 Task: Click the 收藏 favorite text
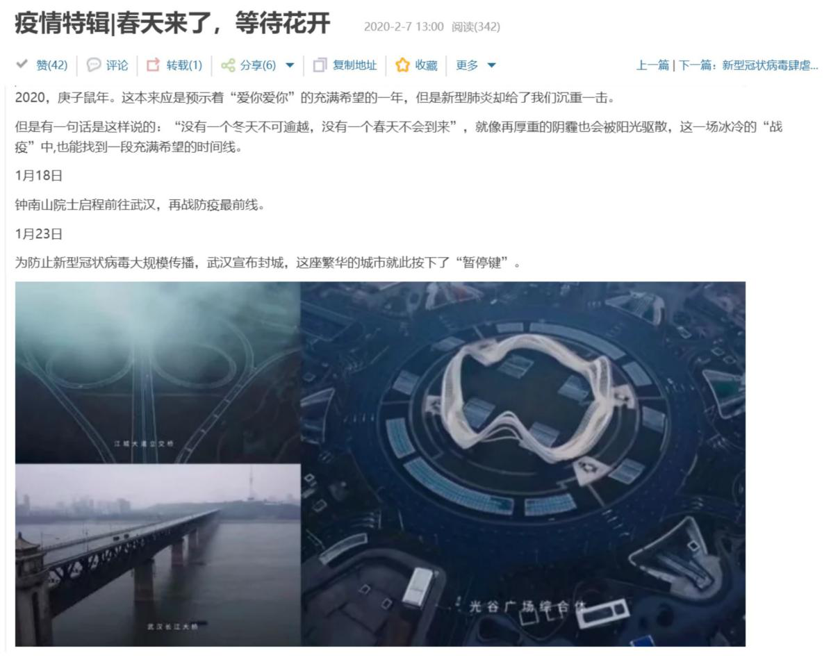426,65
